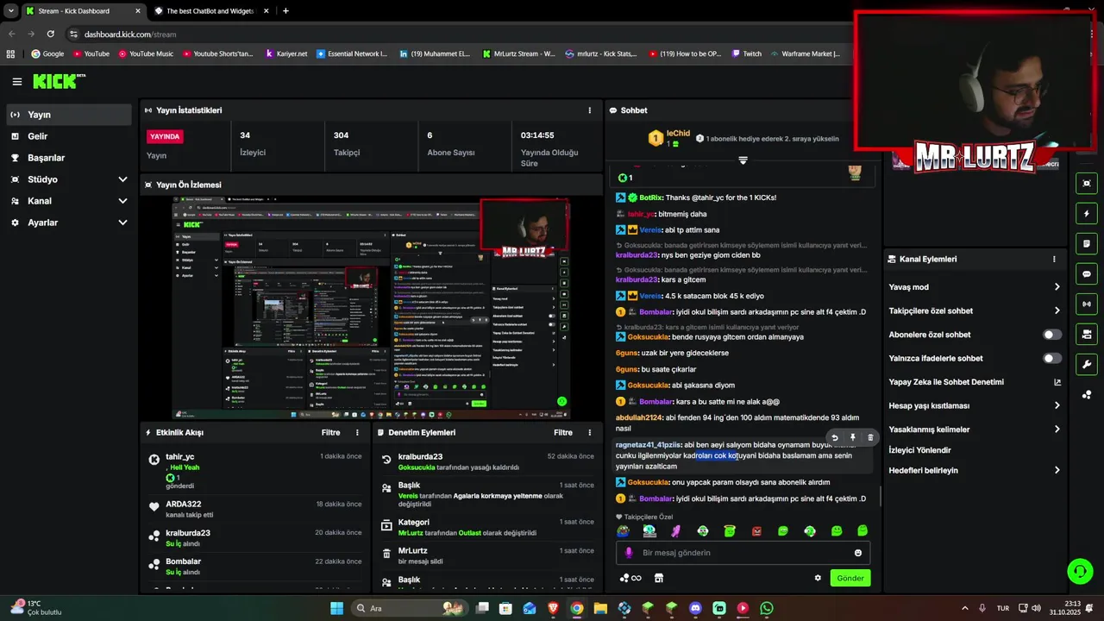
Task: Toggle Abonelere özel sohbet switch
Action: click(x=1052, y=335)
